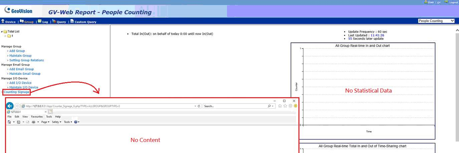Collapse the Total List tree node
This screenshot has height=153, width=459.
click(x=2, y=31)
